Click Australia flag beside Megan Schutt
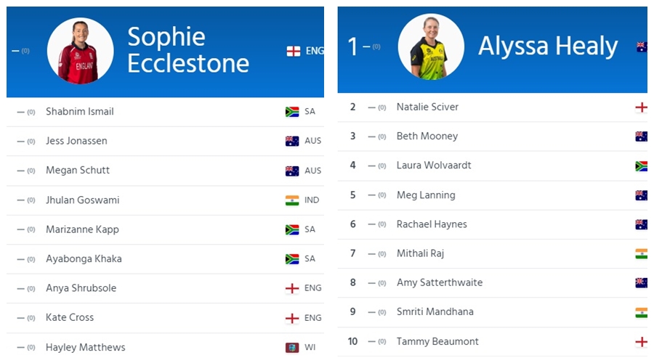The width and height of the screenshot is (654, 363). [292, 171]
